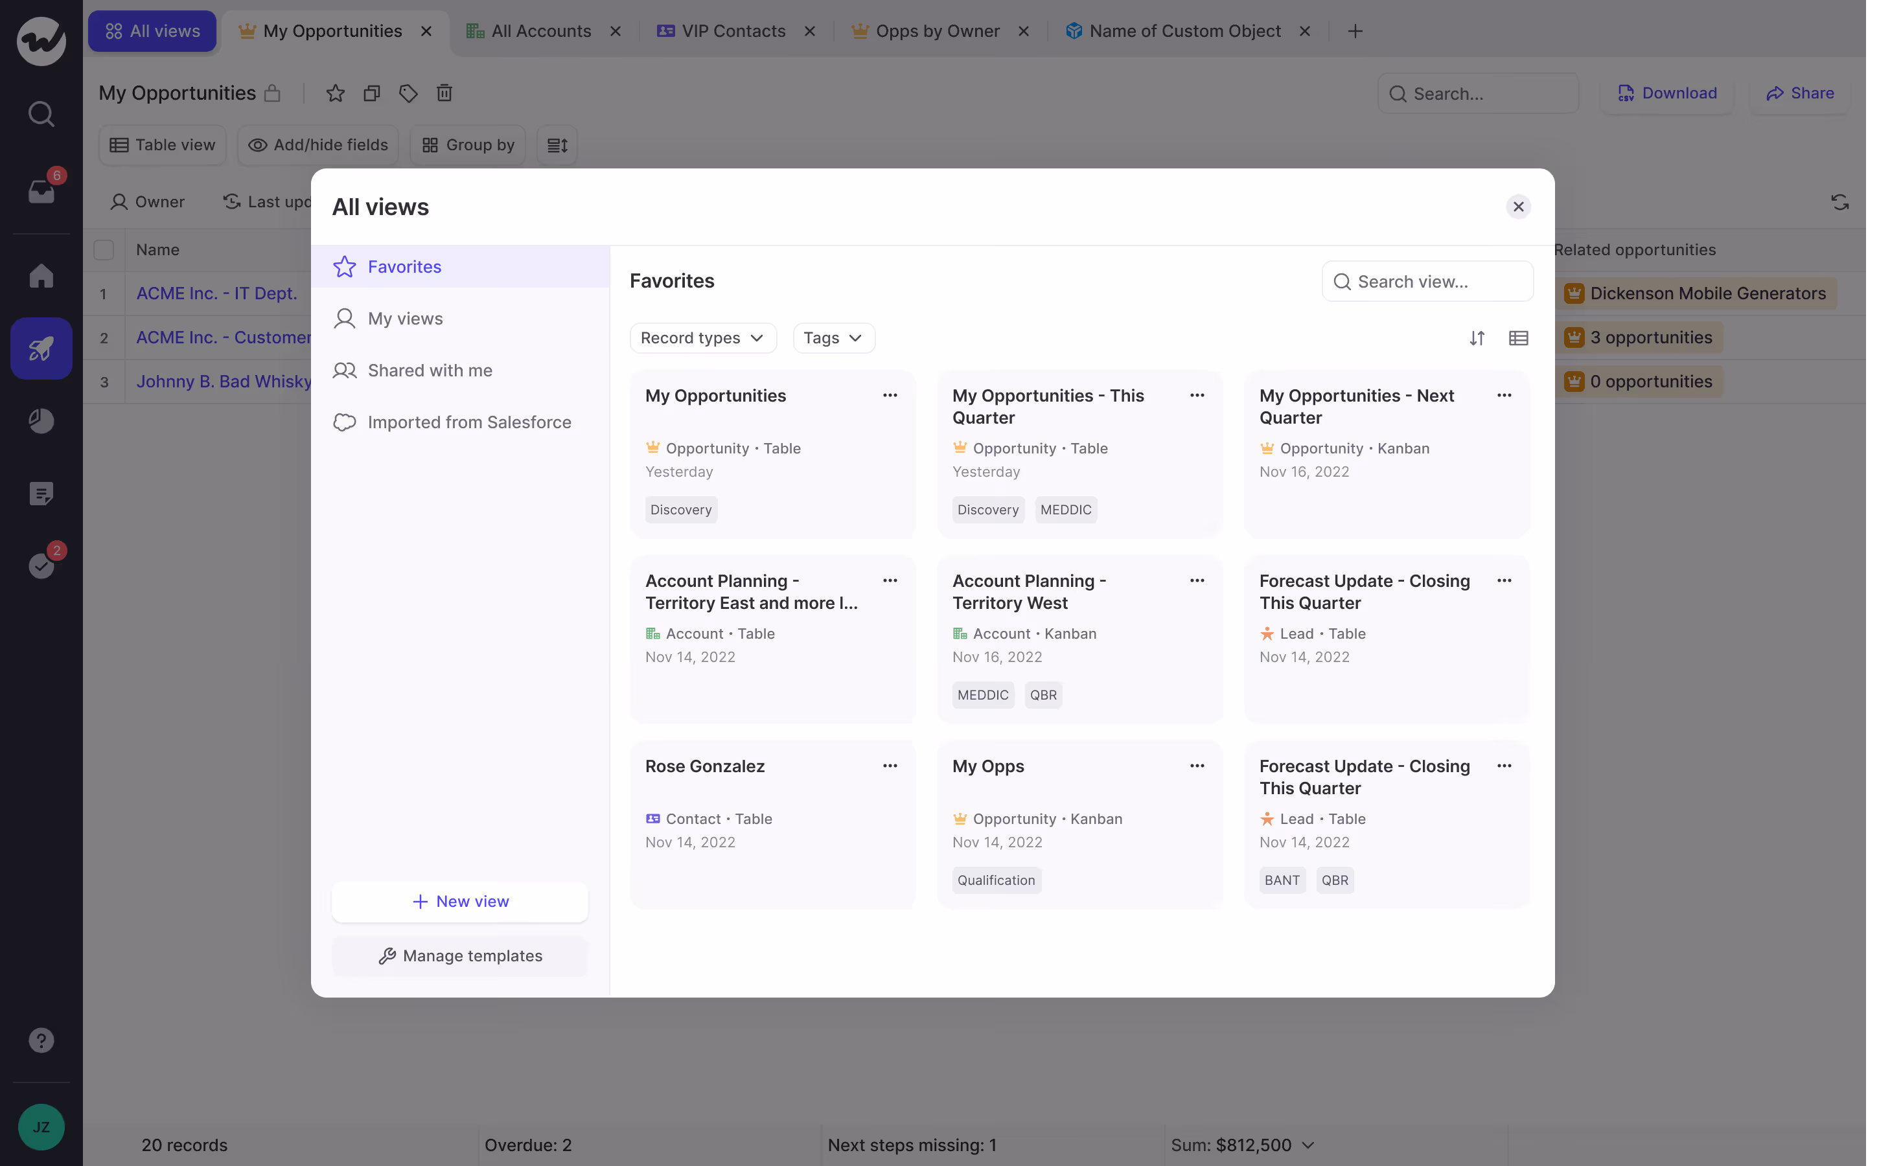Expand the Tags filter dropdown
This screenshot has height=1166, width=1879.
coord(833,337)
